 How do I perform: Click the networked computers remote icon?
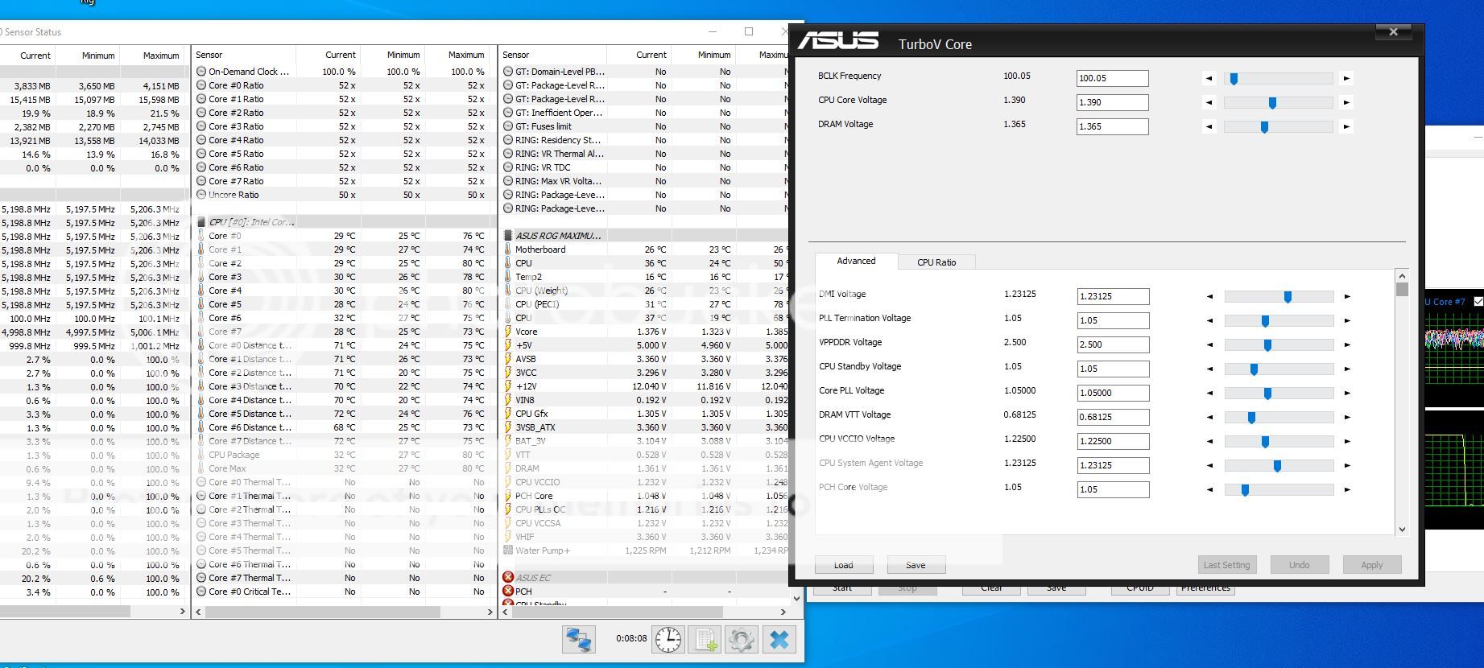coord(579,640)
